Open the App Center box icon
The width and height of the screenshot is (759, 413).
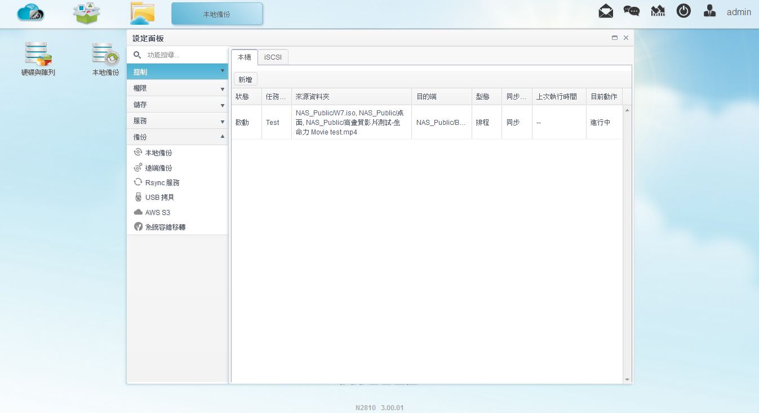[x=86, y=13]
